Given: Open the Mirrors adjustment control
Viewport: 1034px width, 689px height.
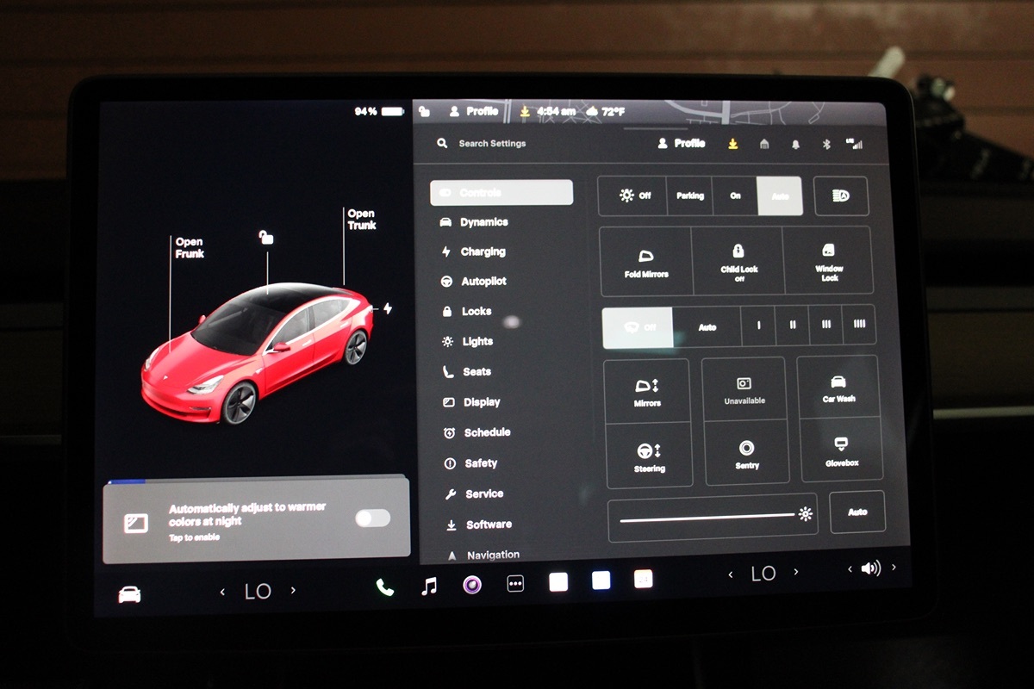Looking at the screenshot, I should 647,391.
